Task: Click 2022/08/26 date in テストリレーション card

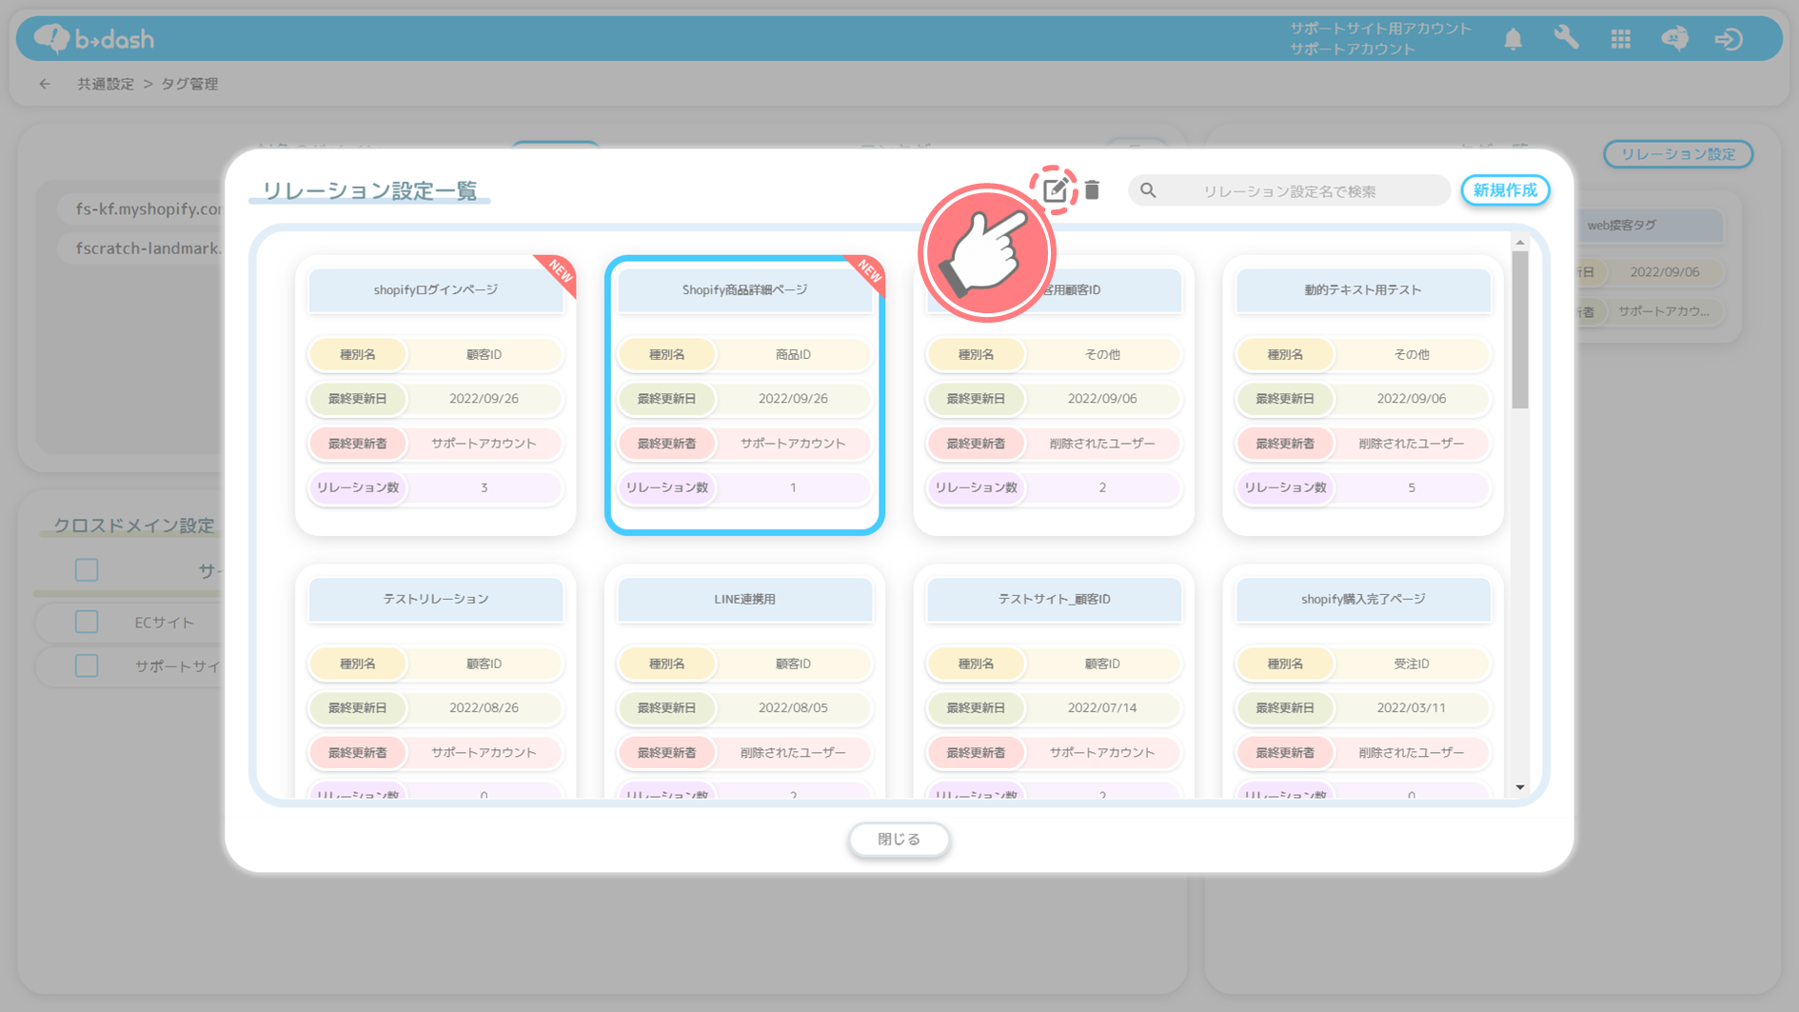Action: coord(484,707)
